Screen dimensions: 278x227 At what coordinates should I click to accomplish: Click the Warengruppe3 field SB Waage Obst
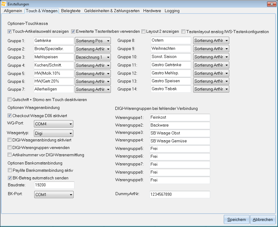[180, 133]
